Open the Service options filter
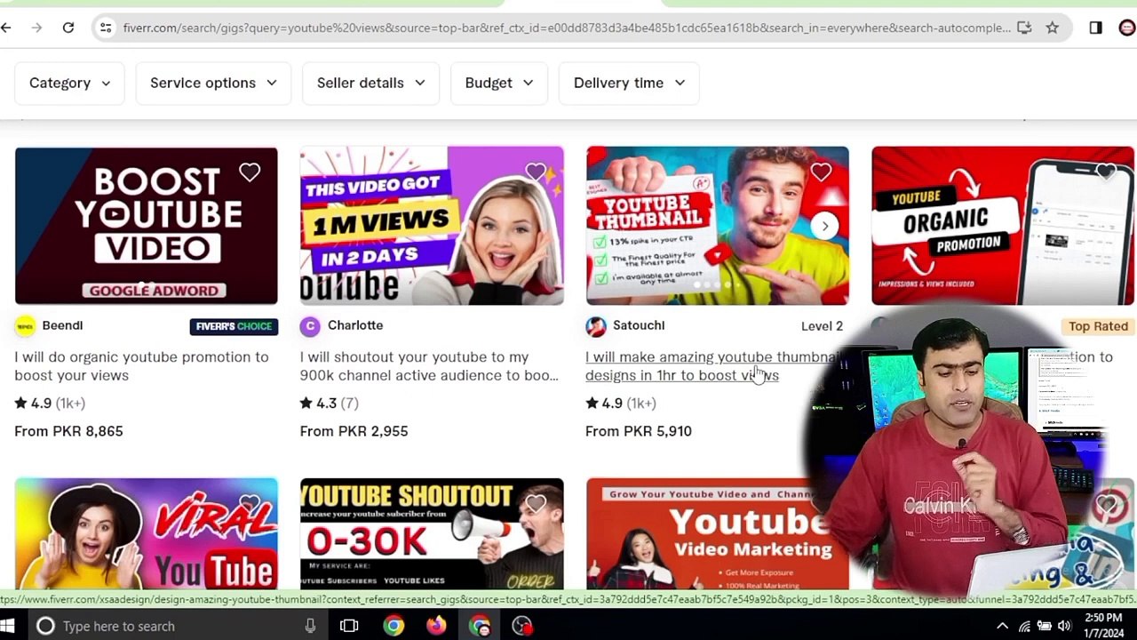 point(213,83)
